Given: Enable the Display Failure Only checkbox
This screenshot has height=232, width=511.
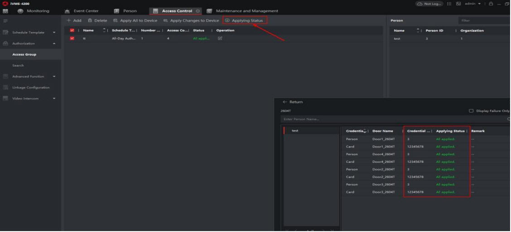Looking at the screenshot, I should (471, 111).
